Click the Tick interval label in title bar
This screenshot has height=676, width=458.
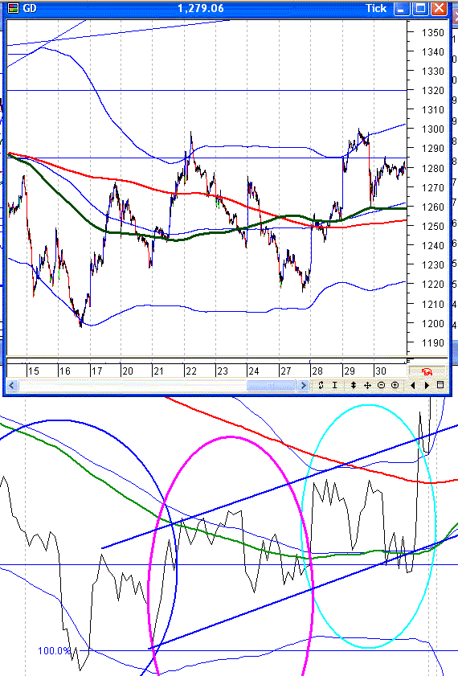coord(376,8)
